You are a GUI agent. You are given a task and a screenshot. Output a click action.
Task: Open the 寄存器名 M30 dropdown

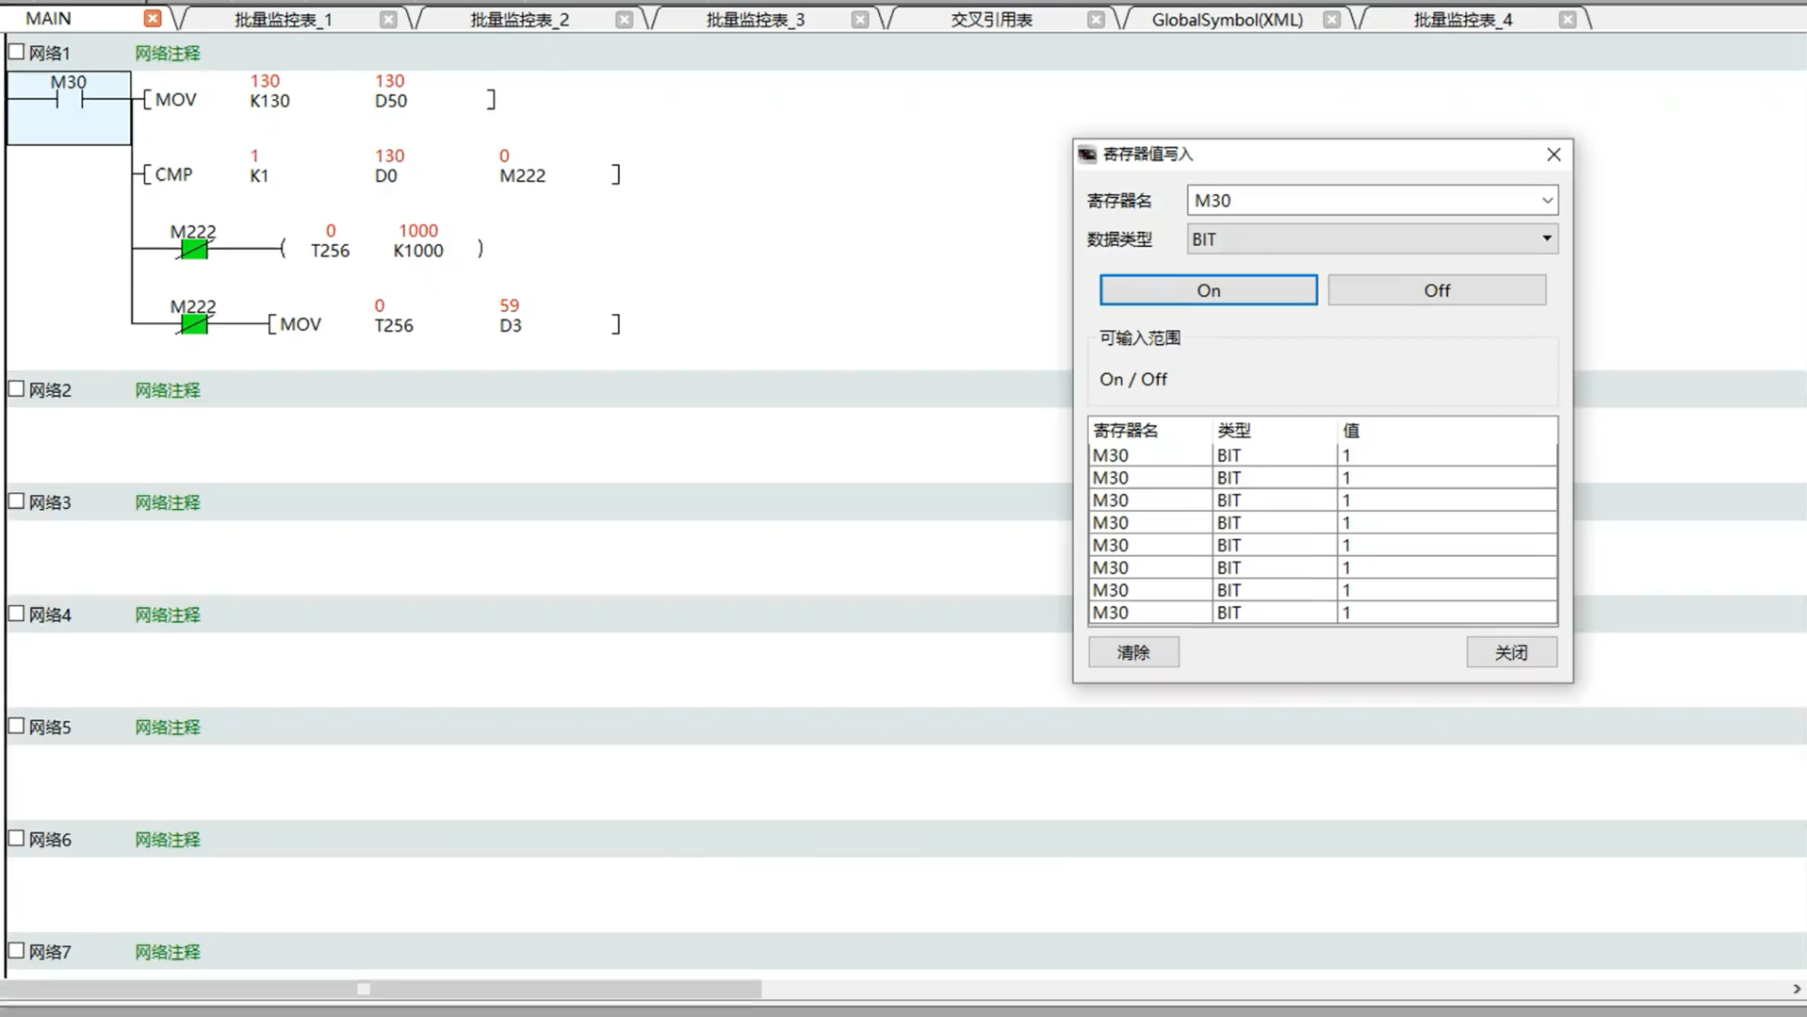click(x=1546, y=201)
